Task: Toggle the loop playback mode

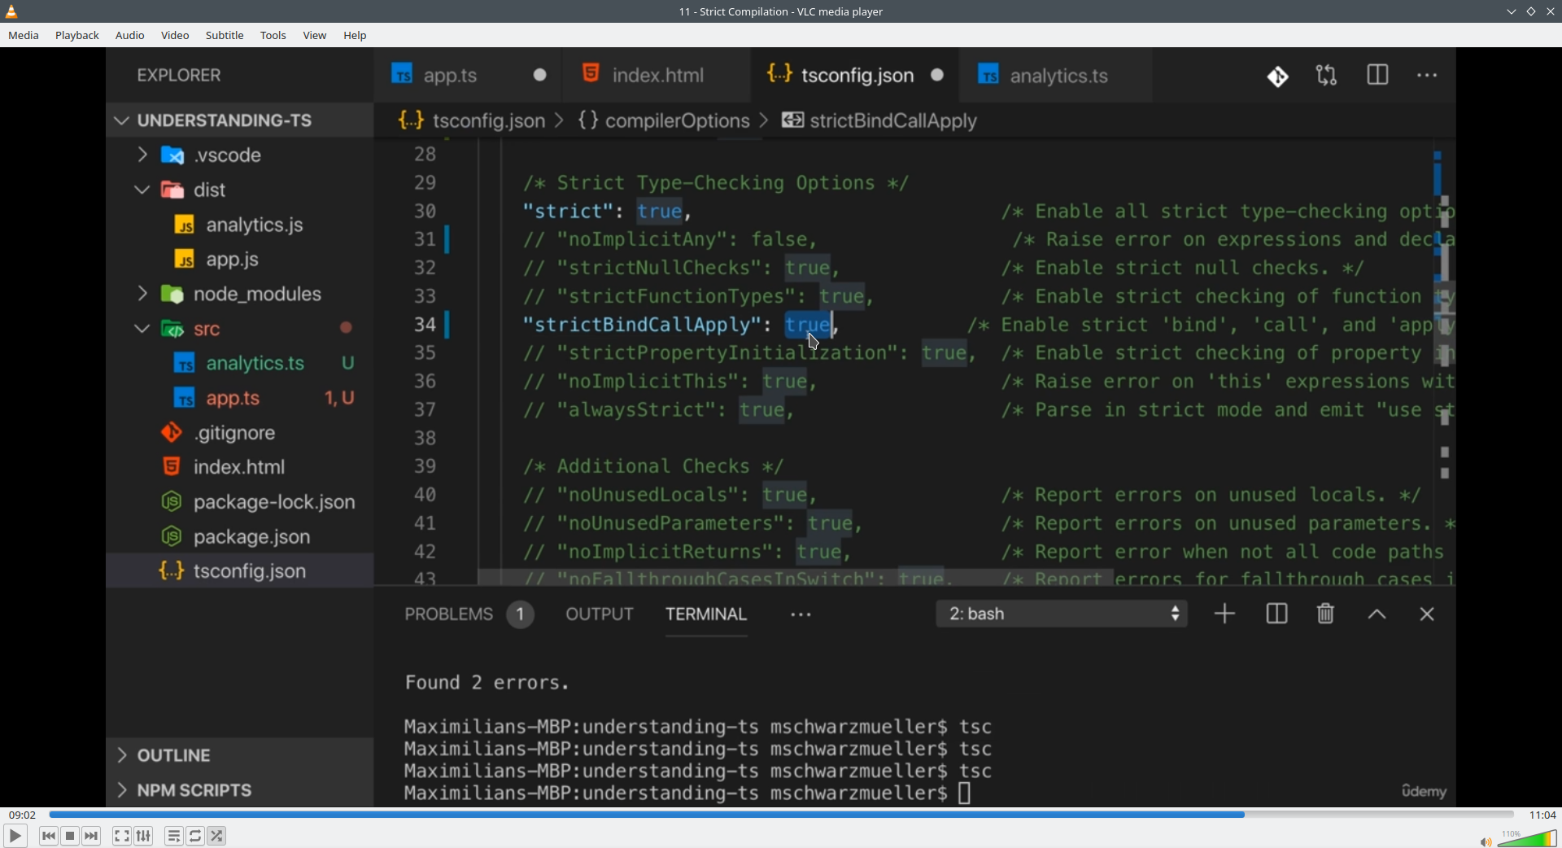Action: pos(196,836)
